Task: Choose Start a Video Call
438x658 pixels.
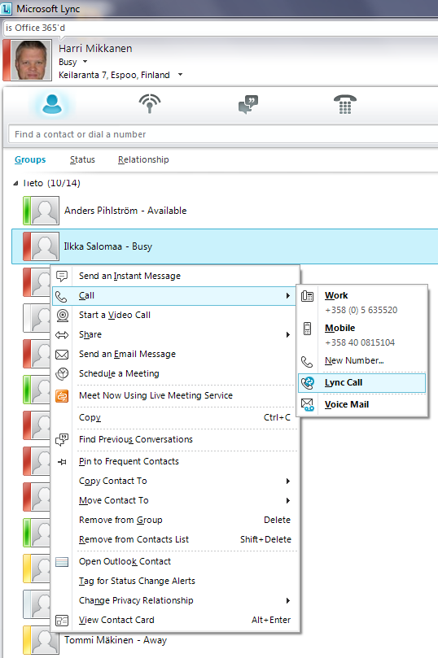Action: 175,315
